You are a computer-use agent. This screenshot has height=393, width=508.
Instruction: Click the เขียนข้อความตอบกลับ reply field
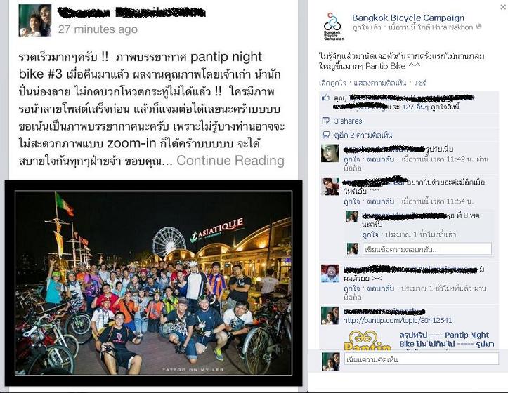pos(426,249)
